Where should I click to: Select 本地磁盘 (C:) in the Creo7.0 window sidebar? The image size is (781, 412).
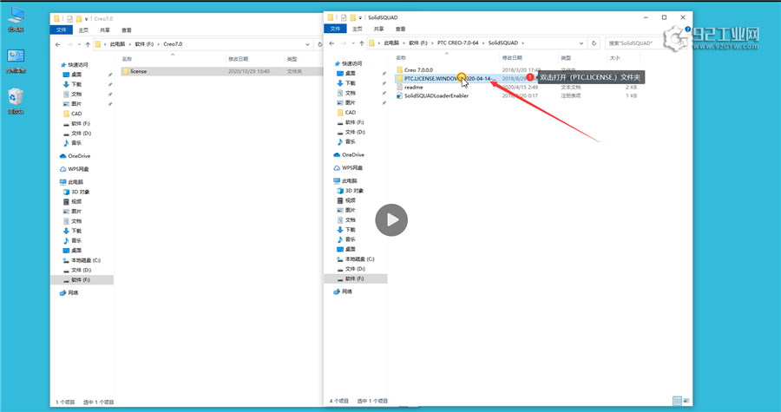click(x=82, y=260)
